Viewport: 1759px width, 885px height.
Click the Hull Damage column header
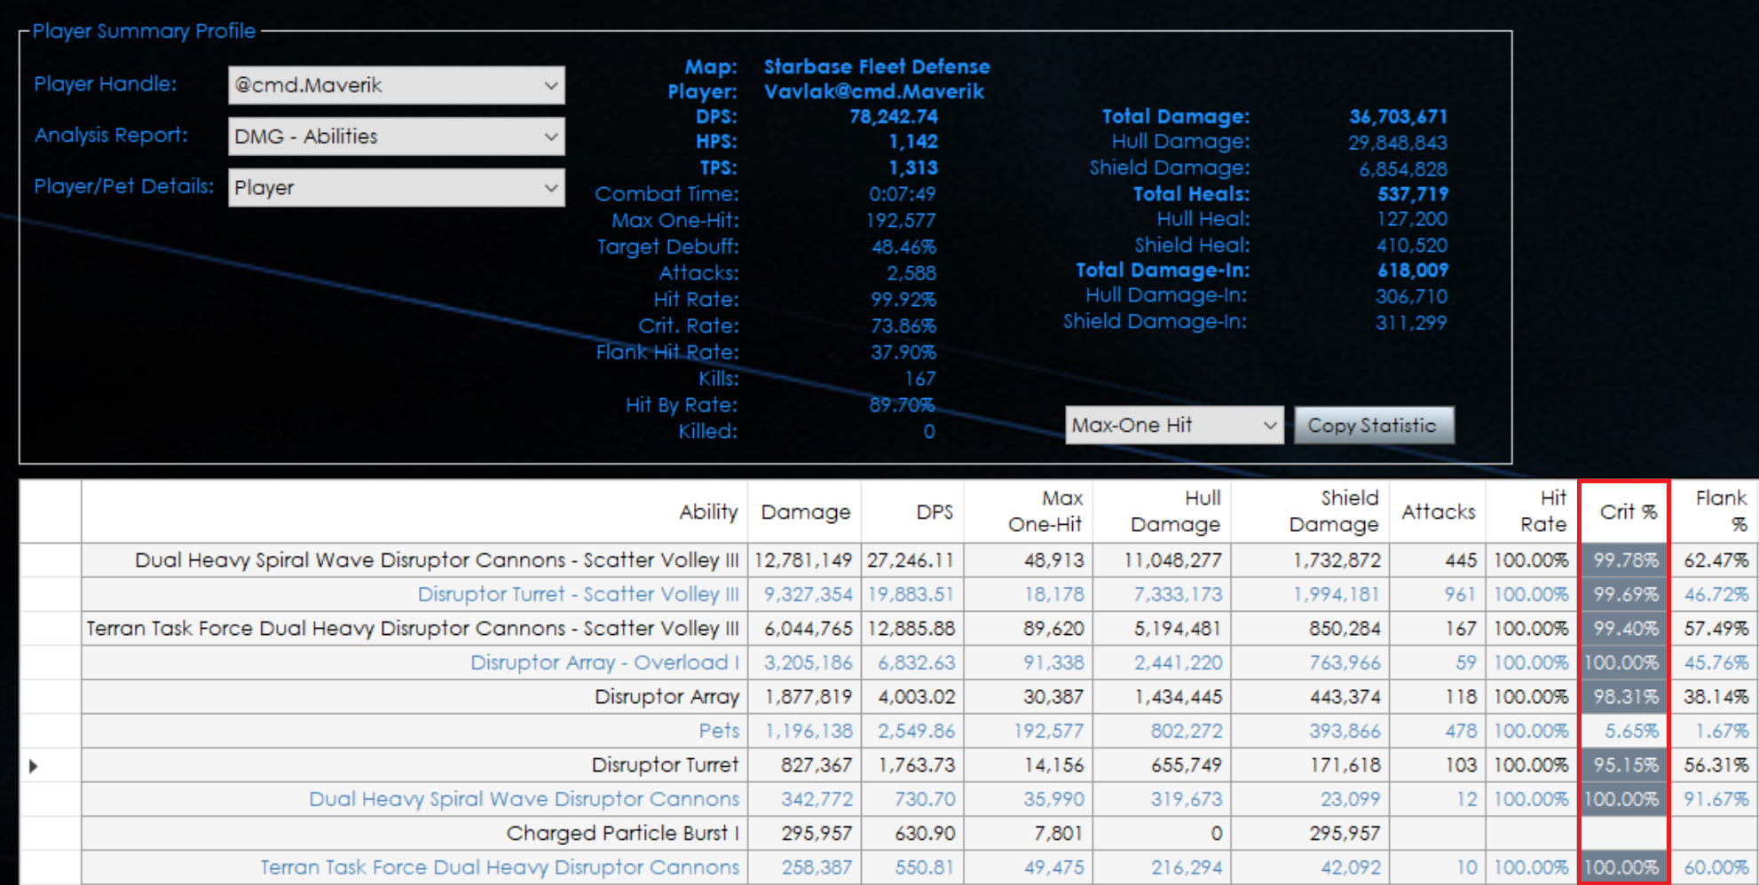(1162, 512)
